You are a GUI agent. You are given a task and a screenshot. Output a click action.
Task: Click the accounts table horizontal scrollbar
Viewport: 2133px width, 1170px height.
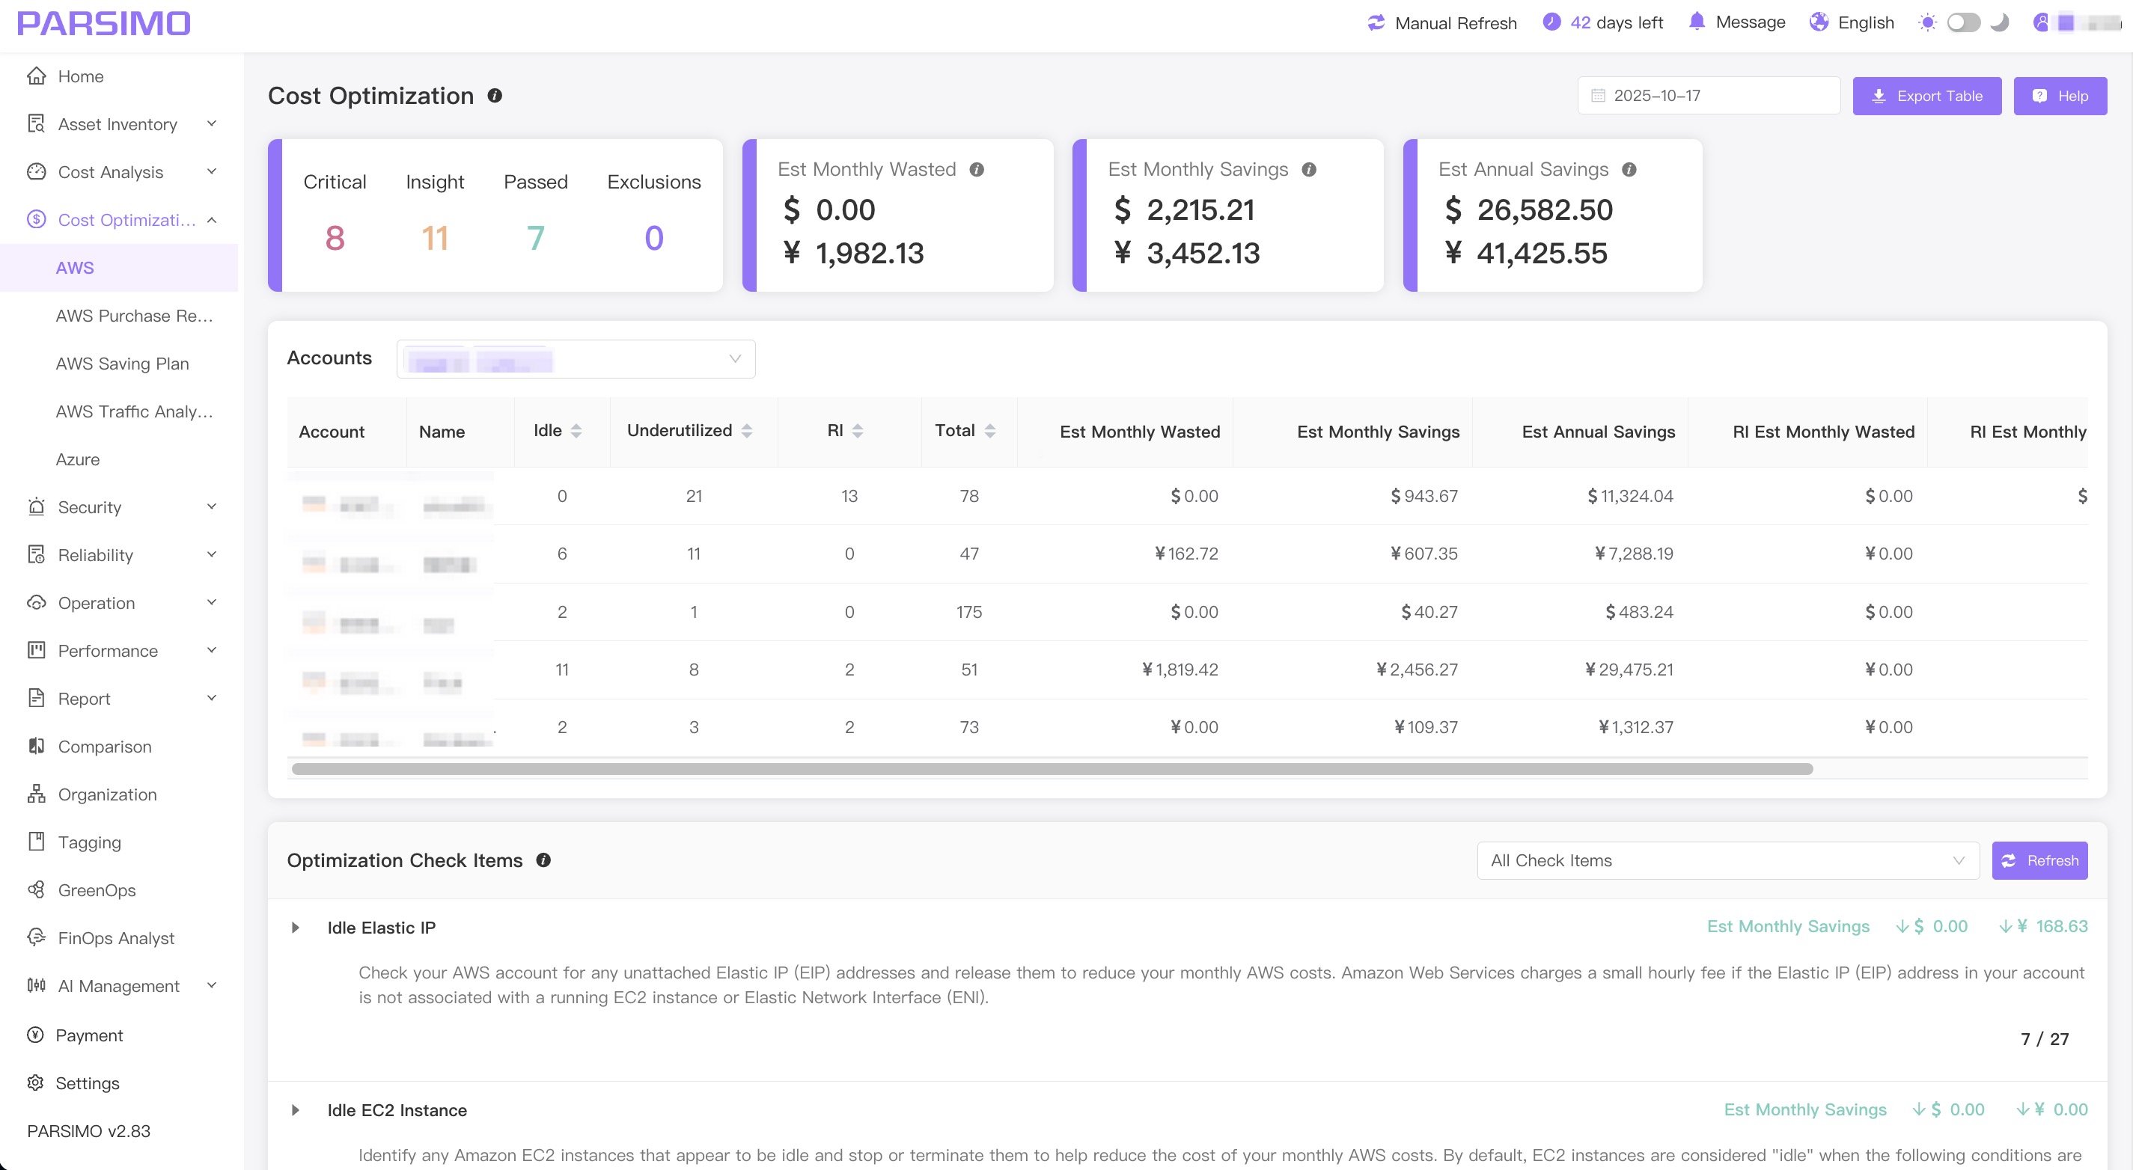[1052, 769]
